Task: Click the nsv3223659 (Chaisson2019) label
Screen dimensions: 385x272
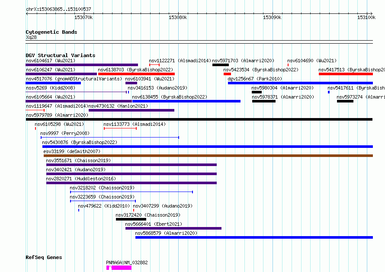Action: click(x=103, y=197)
